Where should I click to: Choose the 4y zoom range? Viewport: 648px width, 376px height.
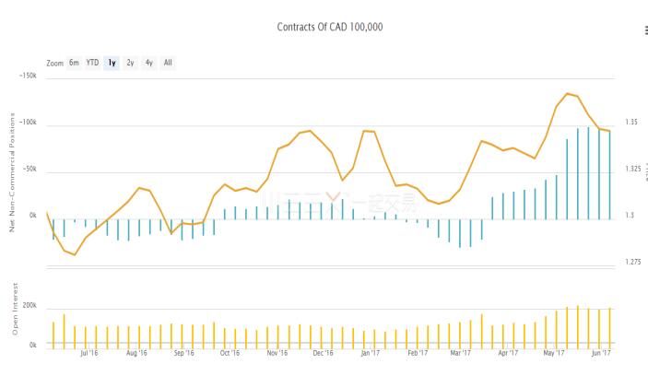point(148,63)
